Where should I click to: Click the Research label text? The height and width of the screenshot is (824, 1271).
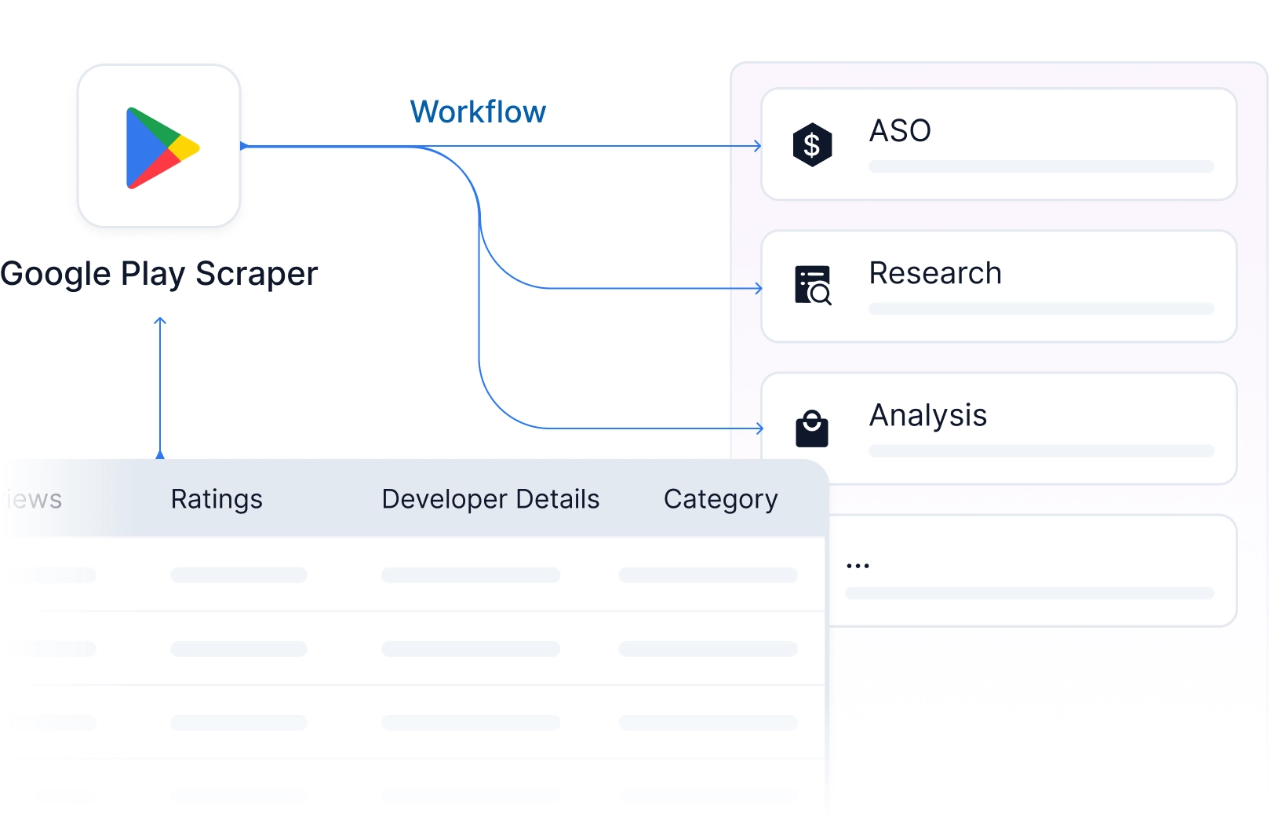[x=935, y=273]
